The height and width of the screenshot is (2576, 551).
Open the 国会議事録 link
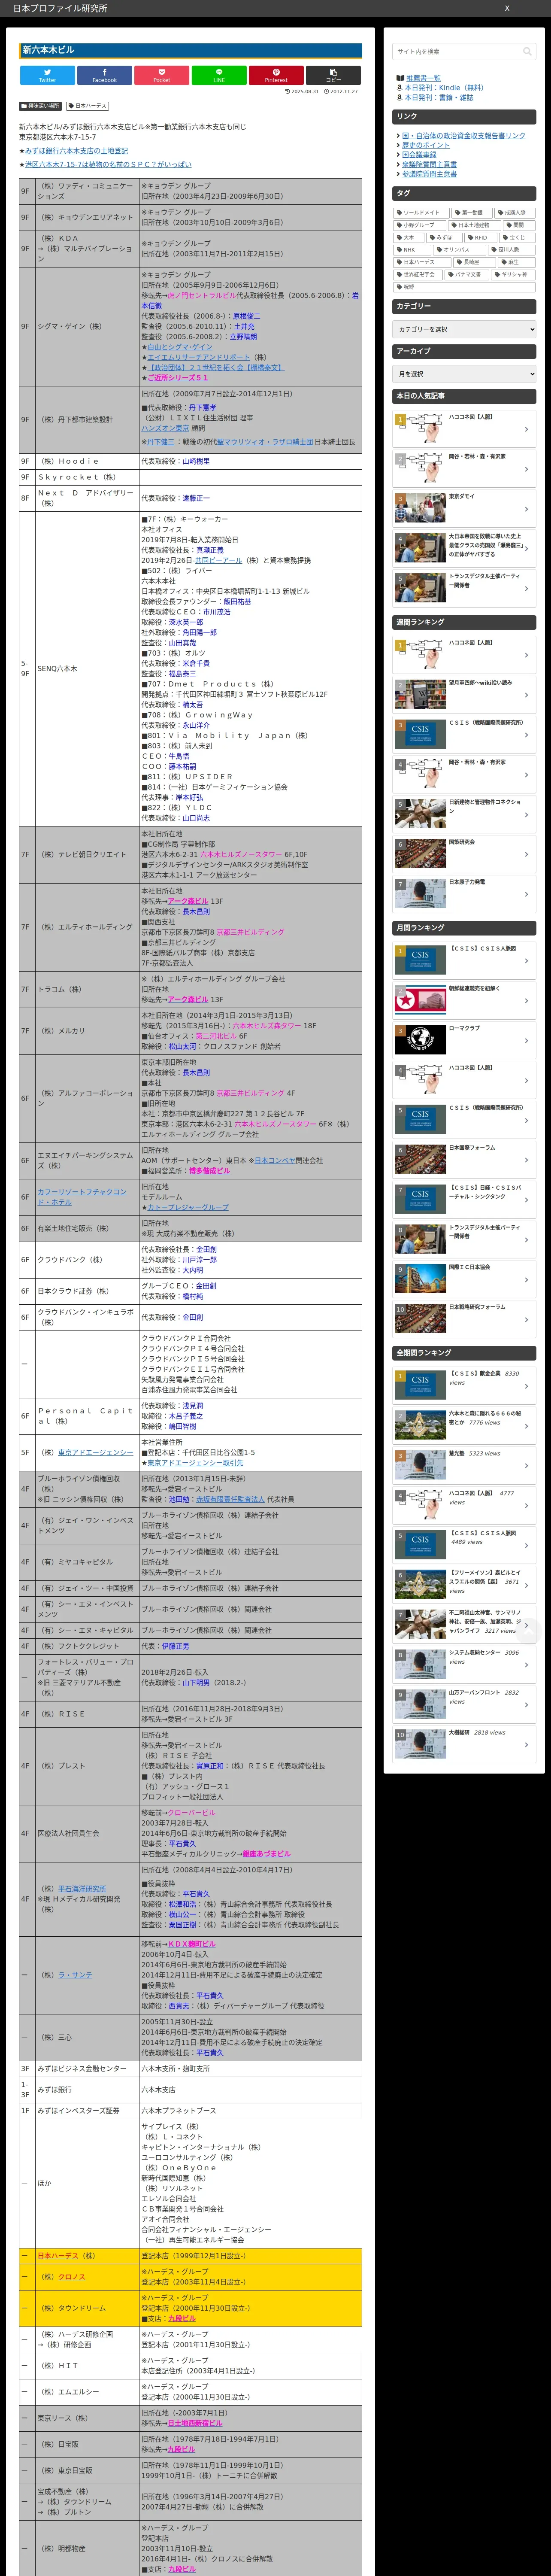click(x=419, y=155)
